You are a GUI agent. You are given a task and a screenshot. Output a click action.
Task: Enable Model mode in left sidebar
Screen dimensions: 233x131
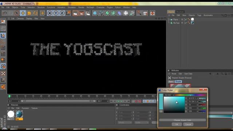click(x=3, y=36)
